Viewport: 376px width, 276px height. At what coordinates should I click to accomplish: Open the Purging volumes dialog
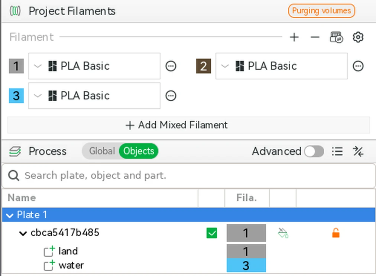point(321,11)
